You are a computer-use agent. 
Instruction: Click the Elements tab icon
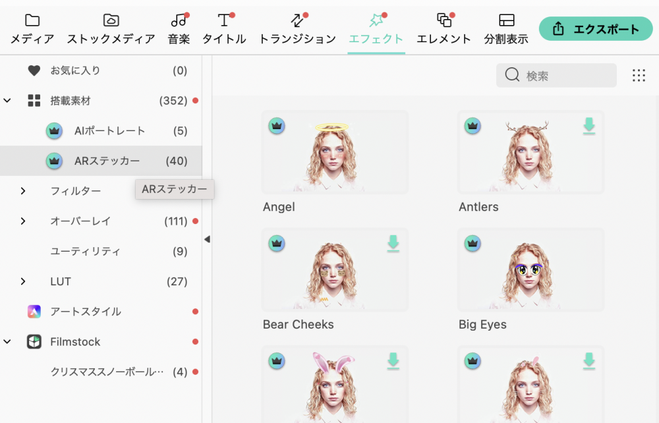(444, 20)
